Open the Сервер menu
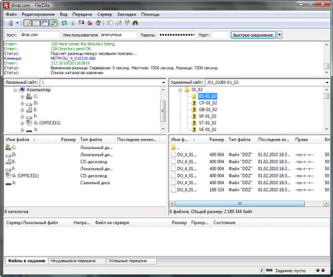 [105, 15]
